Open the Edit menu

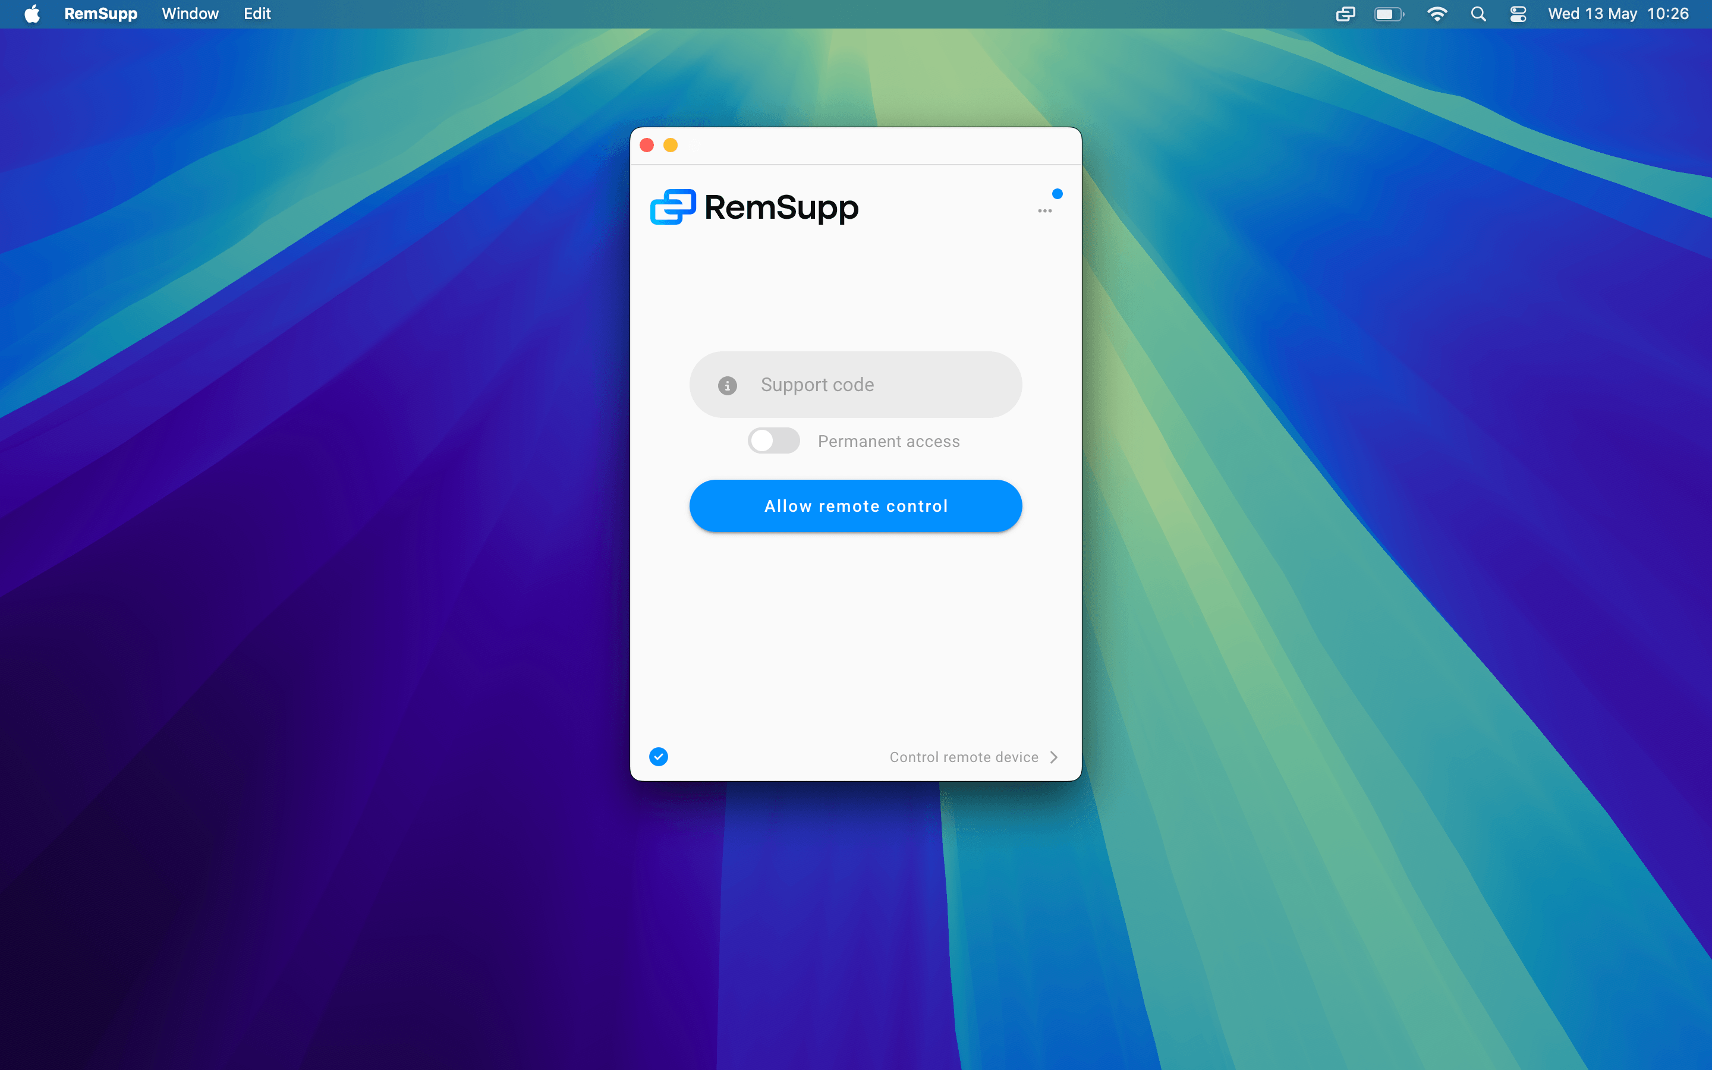pos(257,14)
